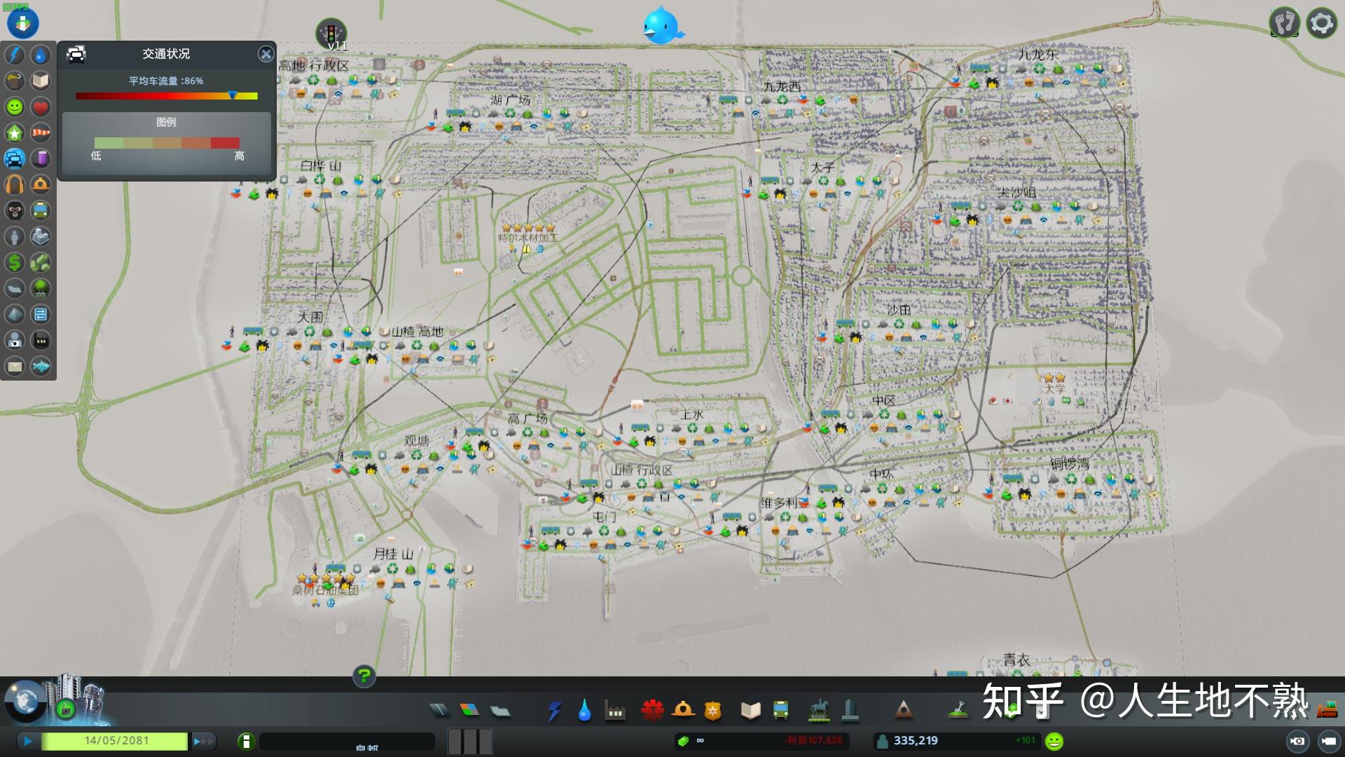This screenshot has width=1345, height=757.
Task: Click the red high-traffic legend swatch
Action: (x=225, y=142)
